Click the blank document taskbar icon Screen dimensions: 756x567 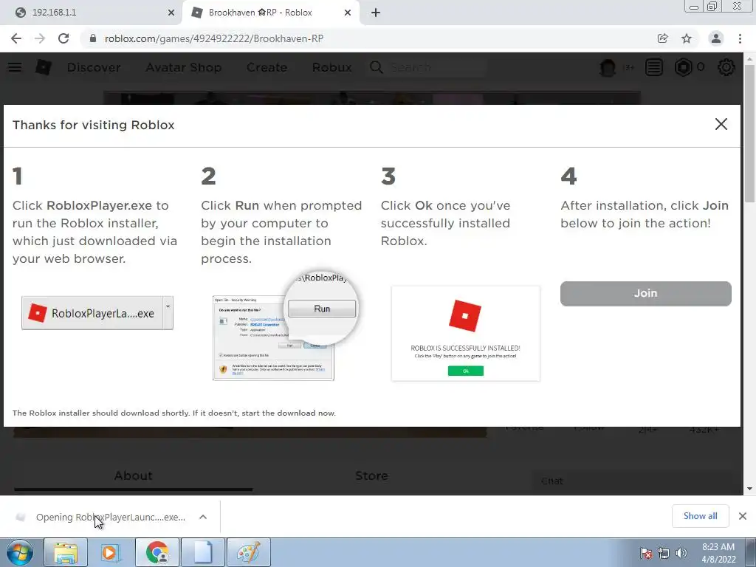[x=202, y=552]
